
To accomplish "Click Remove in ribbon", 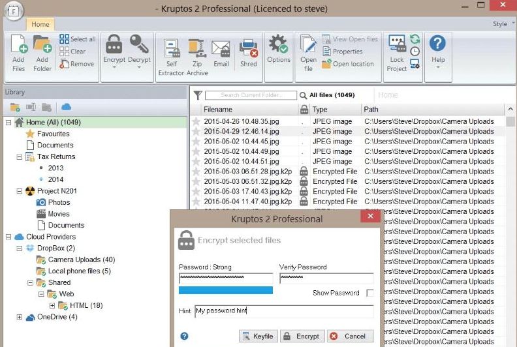I will tap(77, 64).
